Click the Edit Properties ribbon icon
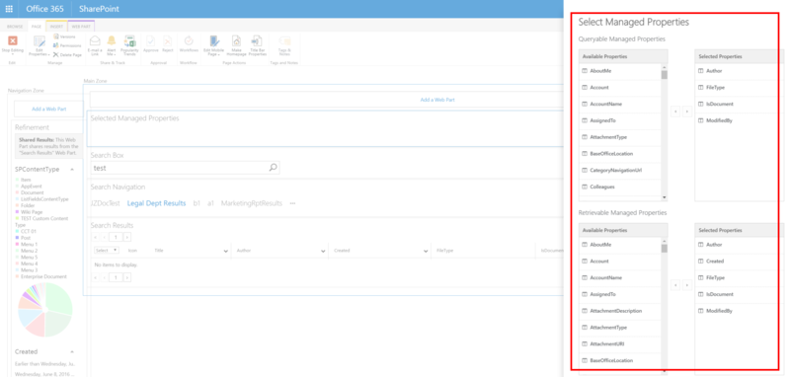Viewport: 790px width, 377px height. [x=39, y=41]
